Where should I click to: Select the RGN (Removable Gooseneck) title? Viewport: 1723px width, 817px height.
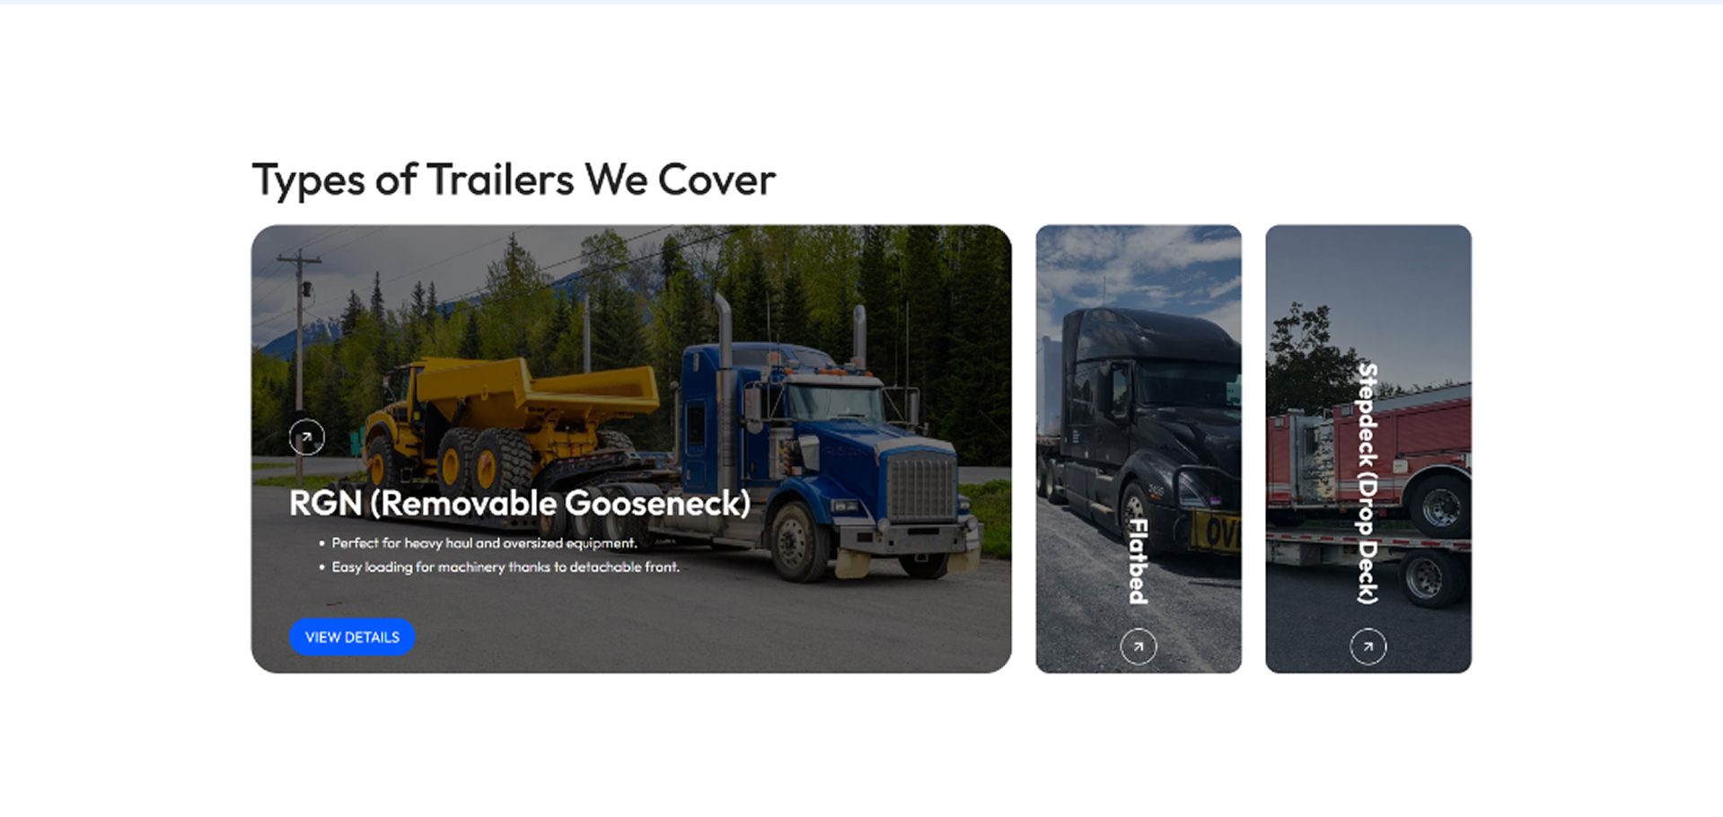(519, 503)
